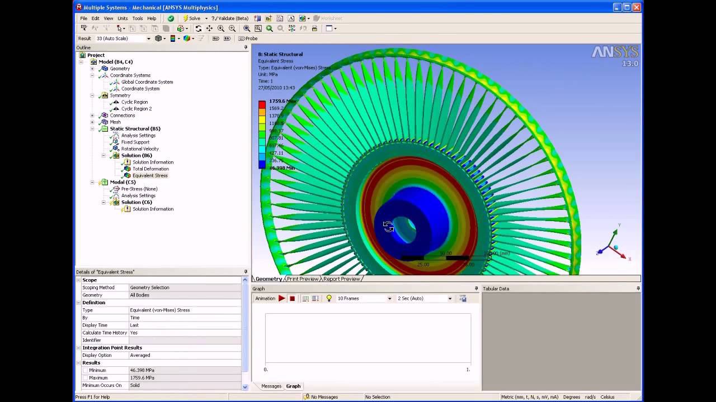Stop the result animation
This screenshot has height=402, width=716.
(292, 299)
